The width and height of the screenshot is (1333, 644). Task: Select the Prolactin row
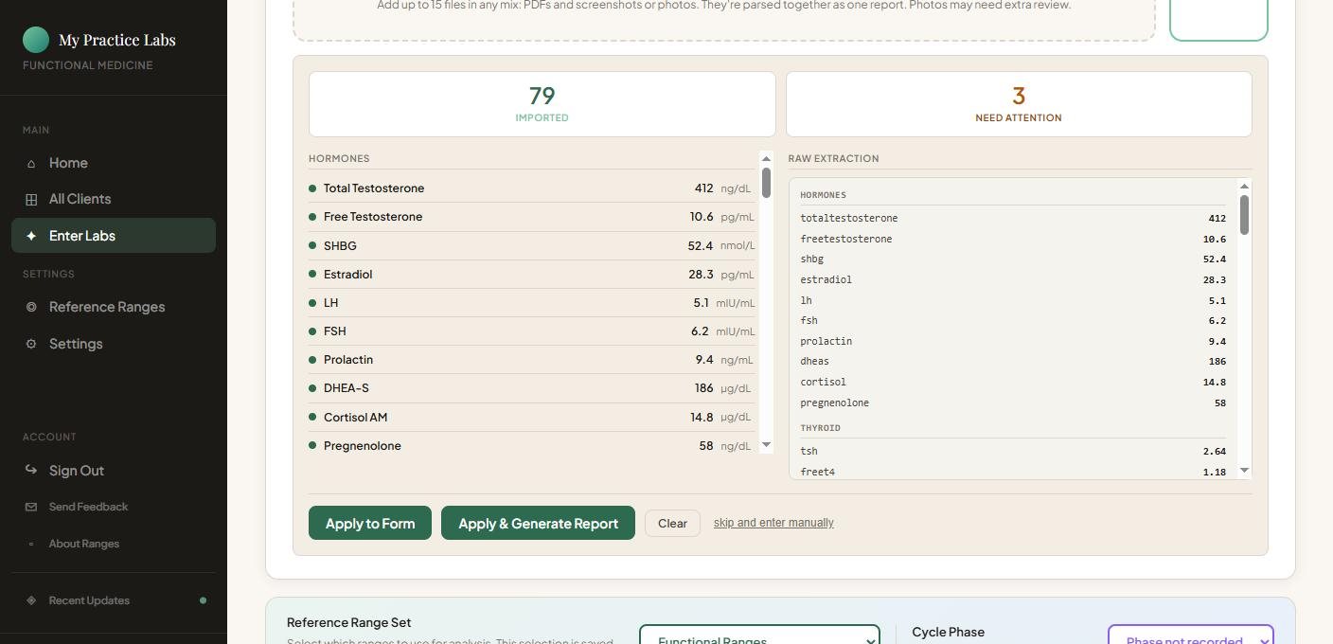[x=532, y=360]
